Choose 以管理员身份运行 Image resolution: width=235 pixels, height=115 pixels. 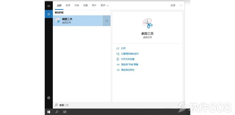(x=130, y=54)
